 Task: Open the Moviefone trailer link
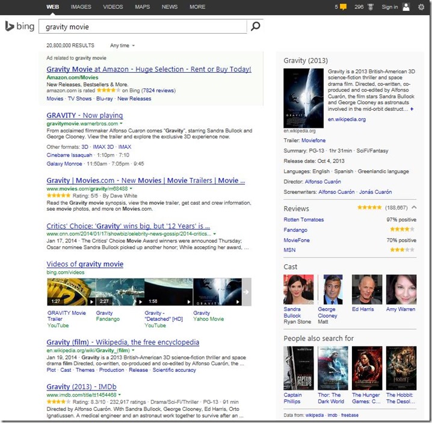[313, 141]
